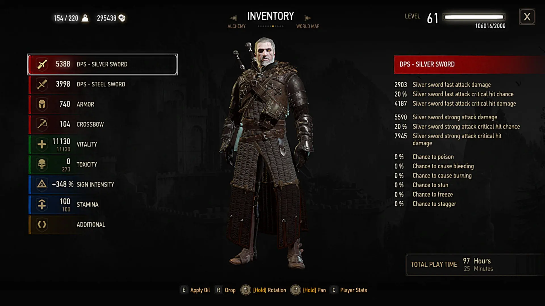The height and width of the screenshot is (306, 545).
Task: Open the Additional stats brackets icon
Action: pyautogui.click(x=42, y=224)
